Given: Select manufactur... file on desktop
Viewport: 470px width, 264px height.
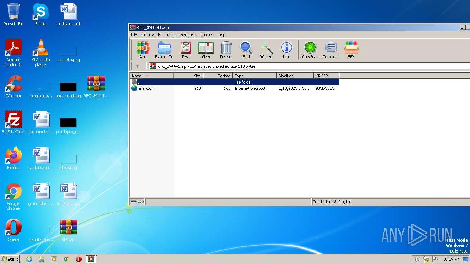Looking at the screenshot, I should pyautogui.click(x=40, y=233).
